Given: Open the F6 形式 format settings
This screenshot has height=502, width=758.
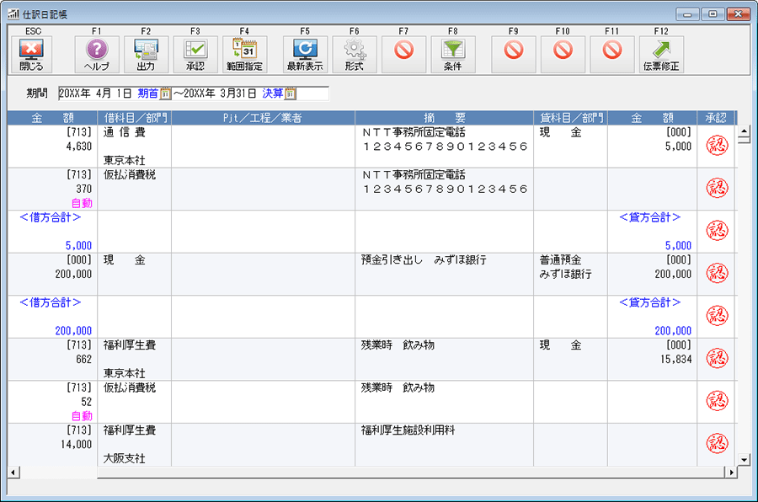Looking at the screenshot, I should point(355,54).
